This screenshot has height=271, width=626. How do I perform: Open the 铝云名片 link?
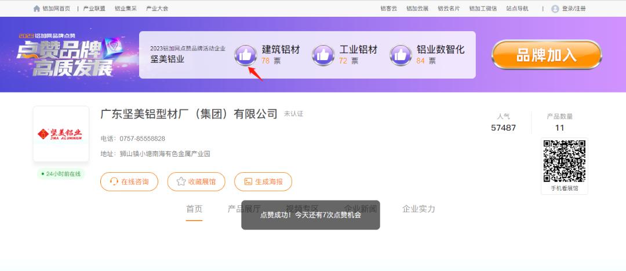coord(449,8)
